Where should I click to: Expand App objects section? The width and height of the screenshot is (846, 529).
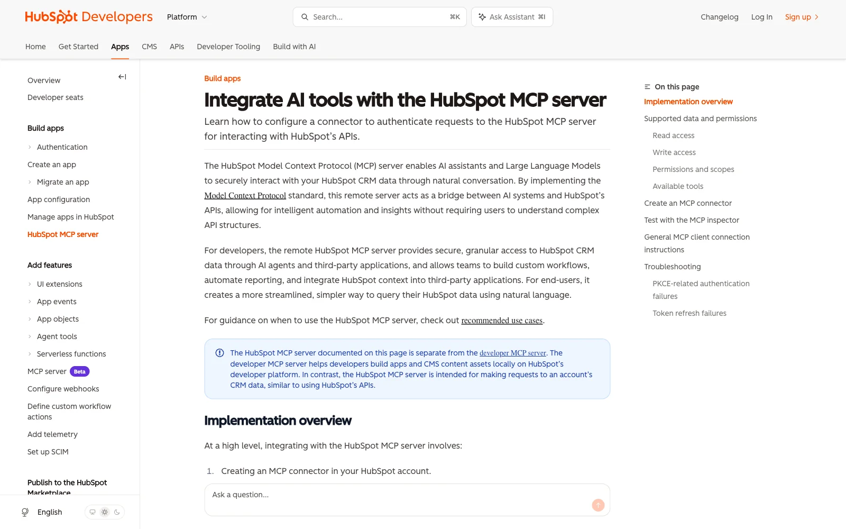coord(30,319)
